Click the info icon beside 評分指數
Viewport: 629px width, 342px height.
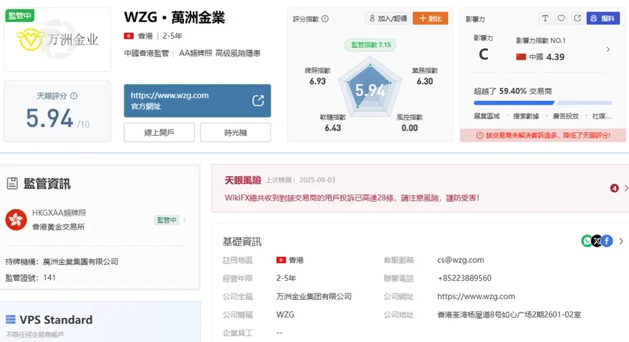tap(325, 18)
